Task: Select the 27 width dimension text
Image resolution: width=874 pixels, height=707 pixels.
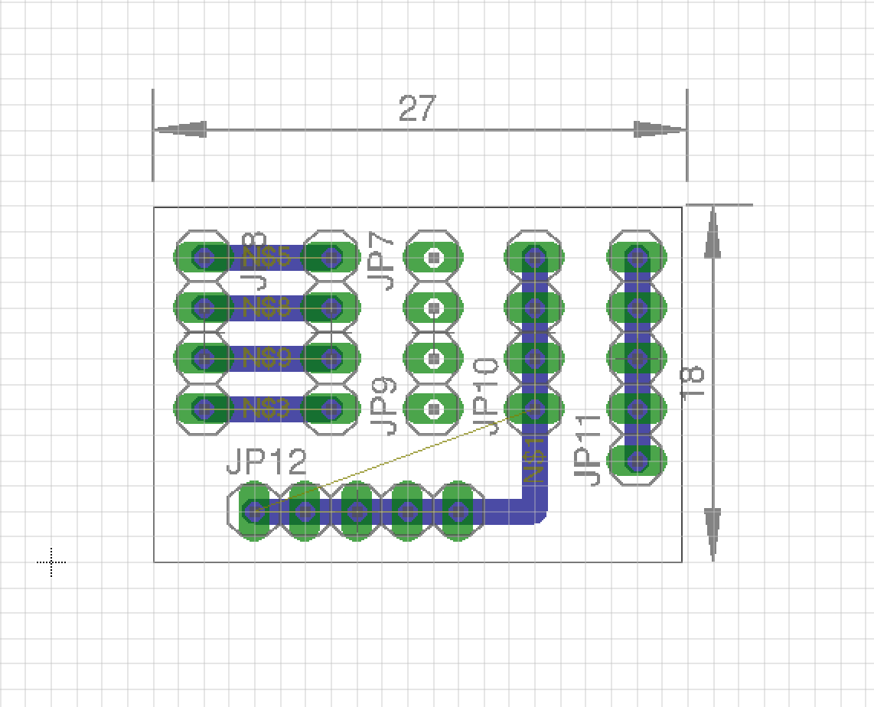Action: [x=417, y=108]
